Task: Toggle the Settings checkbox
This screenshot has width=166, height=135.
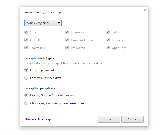Action: [108, 32]
